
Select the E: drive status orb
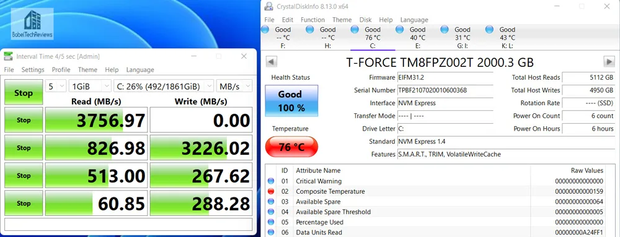[399, 29]
